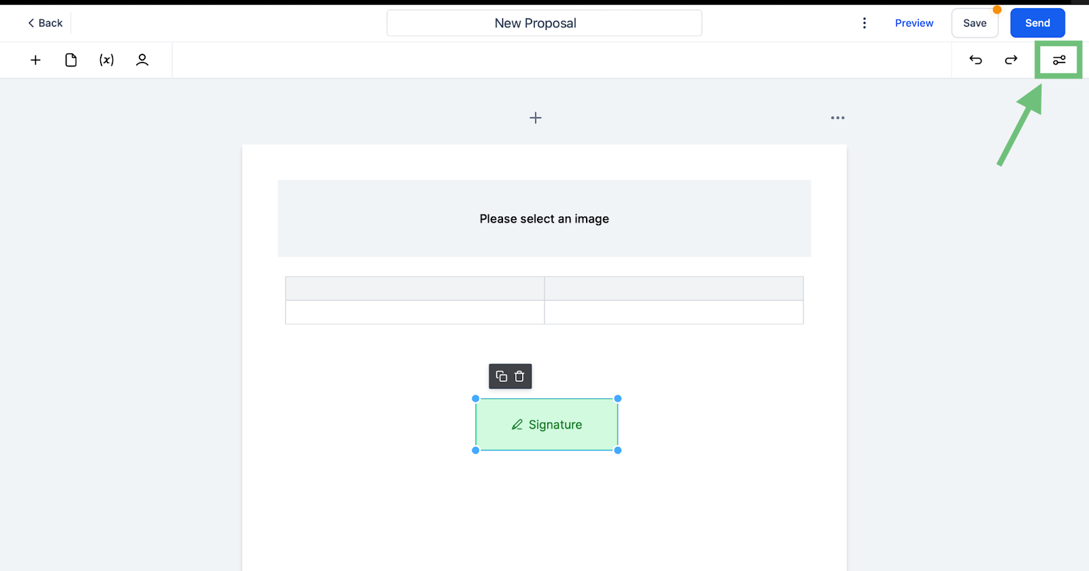Send the proposal
The image size is (1089, 571).
pyautogui.click(x=1037, y=23)
